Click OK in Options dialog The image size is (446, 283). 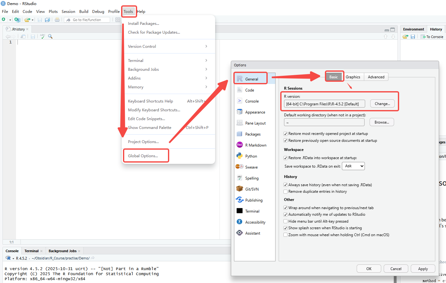[369, 269]
